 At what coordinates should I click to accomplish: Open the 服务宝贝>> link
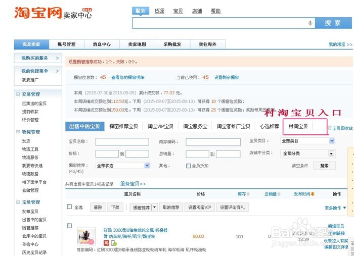pos(133,184)
